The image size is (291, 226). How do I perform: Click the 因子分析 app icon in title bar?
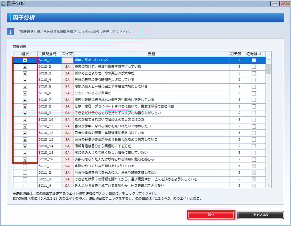tap(4, 4)
